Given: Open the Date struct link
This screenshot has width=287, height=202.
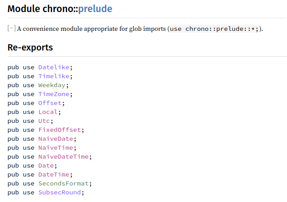Looking at the screenshot, I should 46,166.
